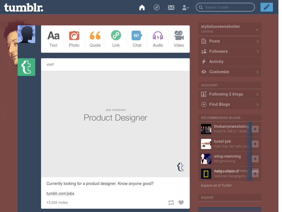Open Posts in the sidebar

coord(230,41)
